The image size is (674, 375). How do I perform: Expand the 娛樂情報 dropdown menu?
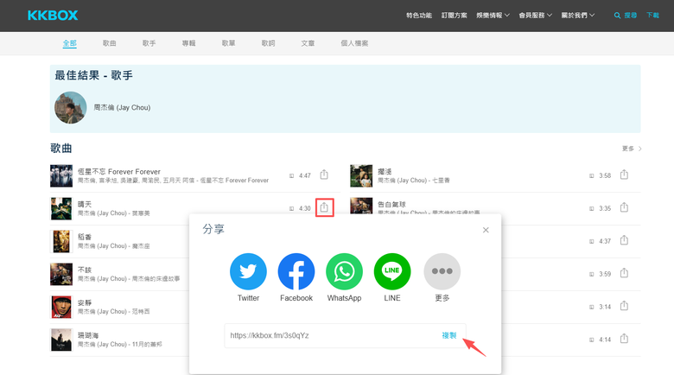[x=493, y=16]
